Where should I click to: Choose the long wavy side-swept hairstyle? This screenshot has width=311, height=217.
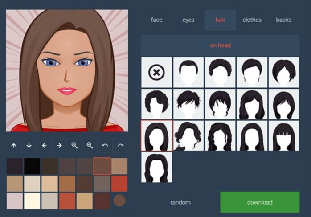pos(252,104)
